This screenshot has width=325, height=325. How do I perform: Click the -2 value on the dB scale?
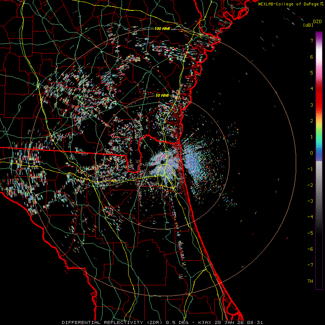tap(310, 185)
